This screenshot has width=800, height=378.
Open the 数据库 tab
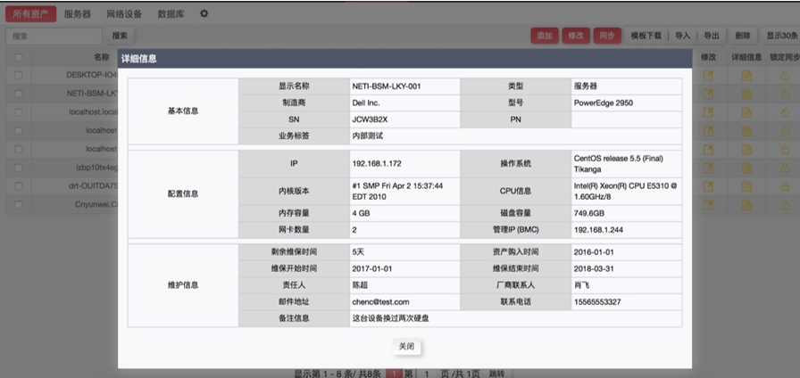coord(171,14)
